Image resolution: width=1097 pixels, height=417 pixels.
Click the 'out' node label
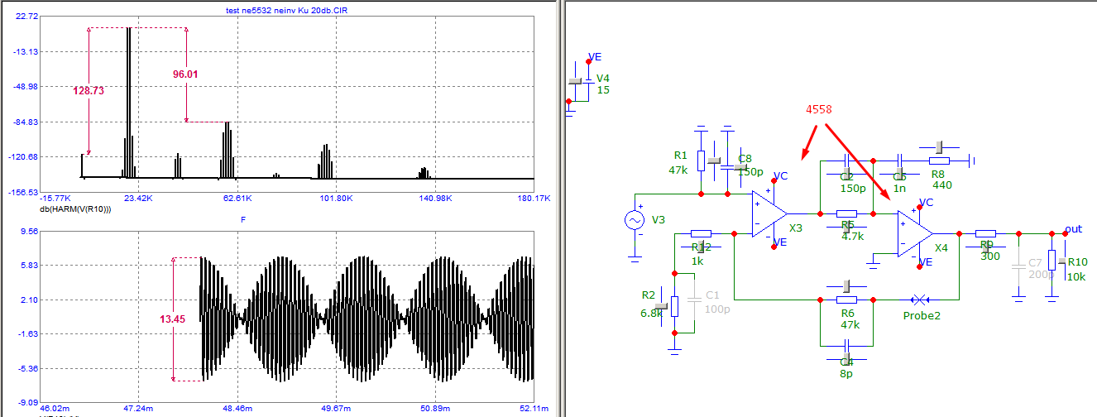[x=1073, y=228]
